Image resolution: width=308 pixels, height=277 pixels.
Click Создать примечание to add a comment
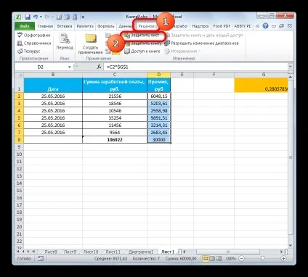pyautogui.click(x=90, y=44)
